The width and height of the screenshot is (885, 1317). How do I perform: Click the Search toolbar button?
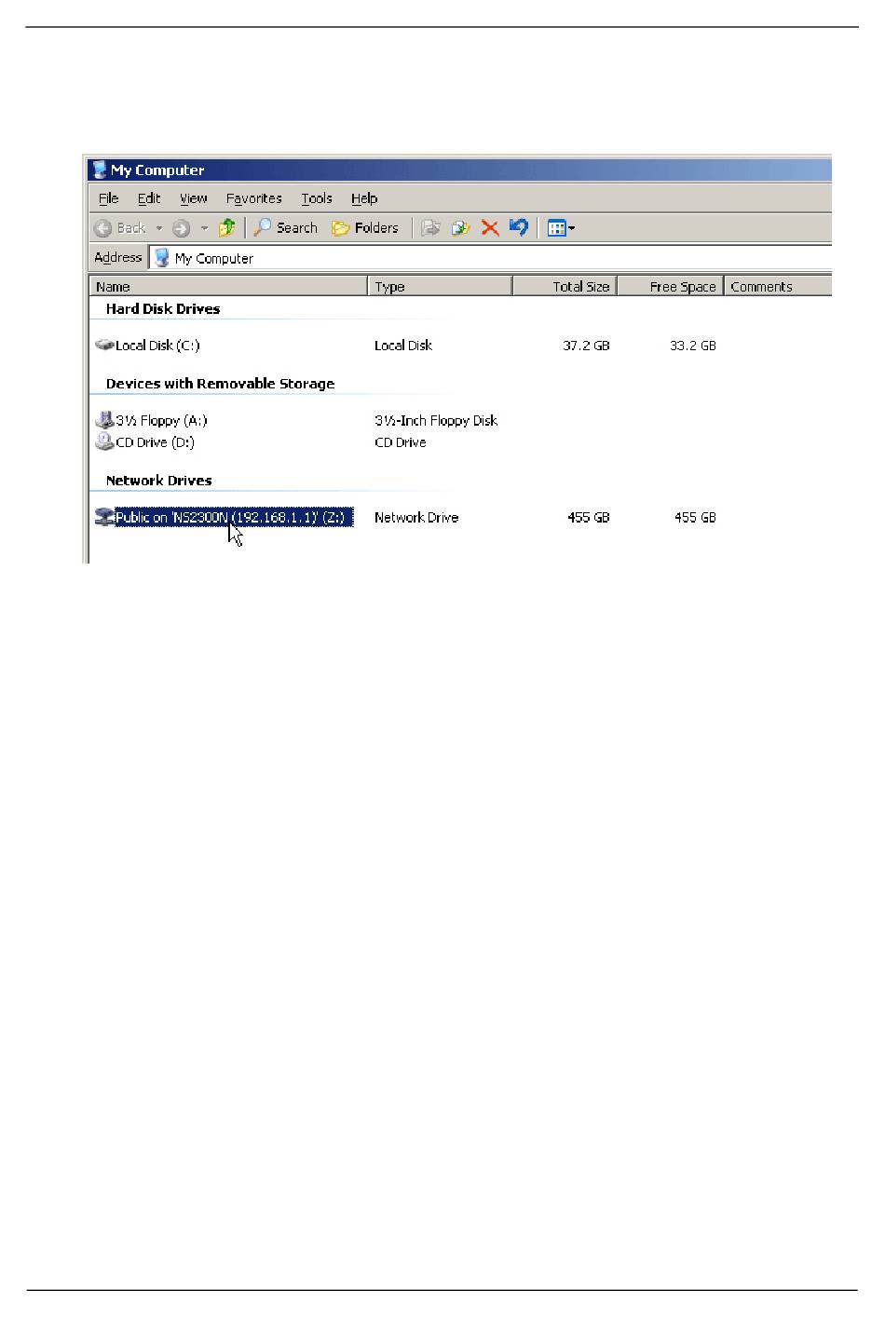(x=286, y=227)
